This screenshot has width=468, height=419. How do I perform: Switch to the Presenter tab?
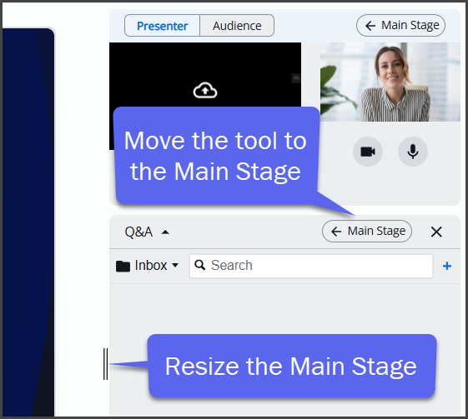click(162, 26)
